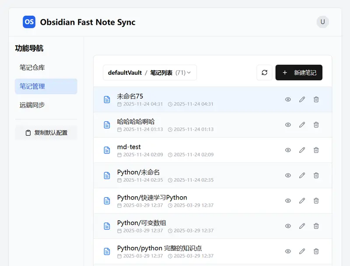Open the defaultVault breadcrumb selector
This screenshot has width=350, height=266.
[124, 73]
